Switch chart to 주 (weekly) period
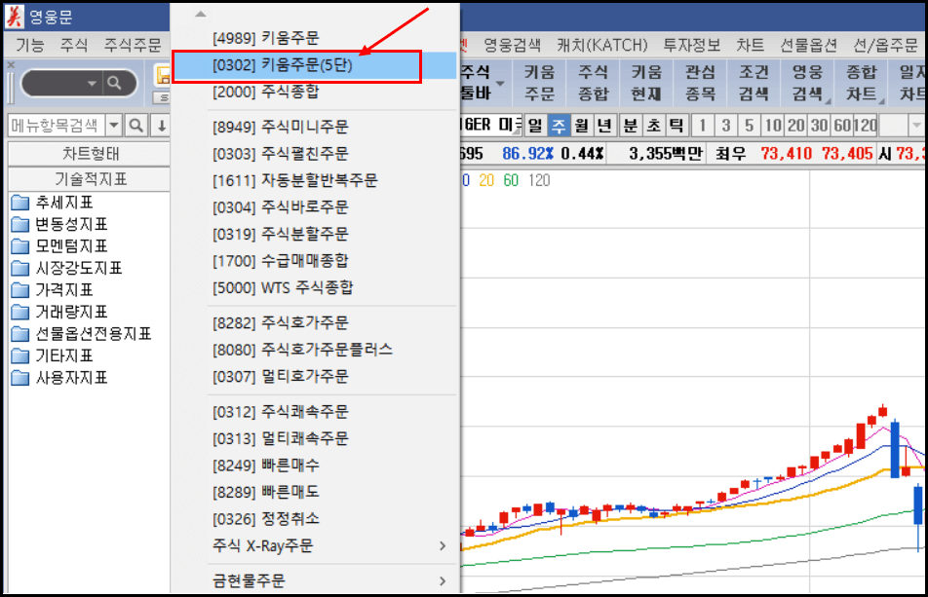Screen dimensions: 928x597 559,126
